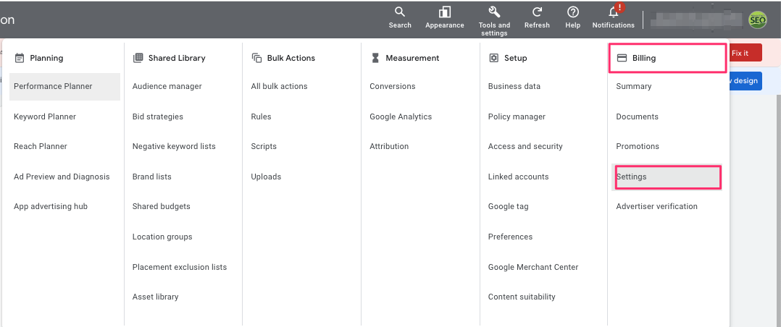Open Access and security
Image resolution: width=781 pixels, height=327 pixels.
pos(525,146)
